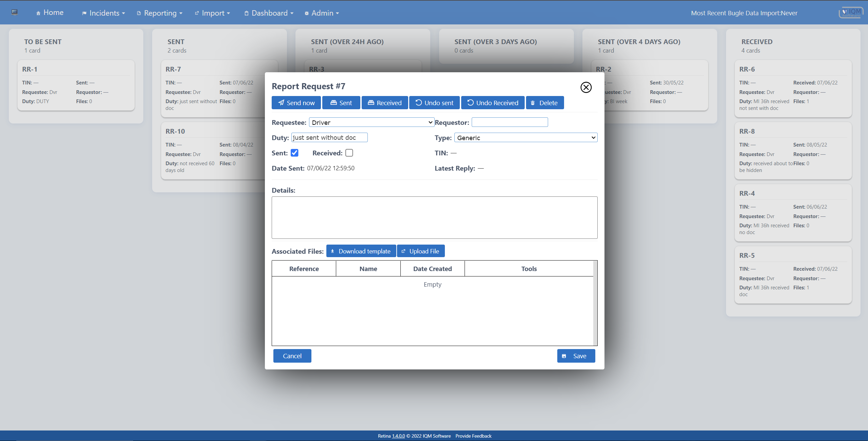Open the Requestee dropdown showing Driver
This screenshot has height=441, width=868.
pos(372,122)
